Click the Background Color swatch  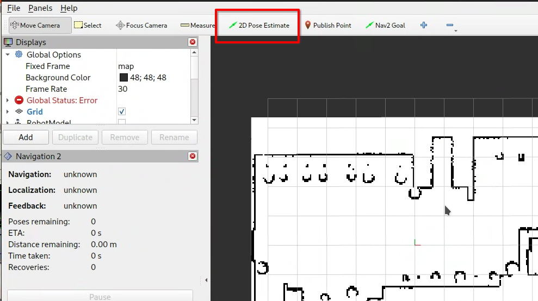[x=123, y=78]
